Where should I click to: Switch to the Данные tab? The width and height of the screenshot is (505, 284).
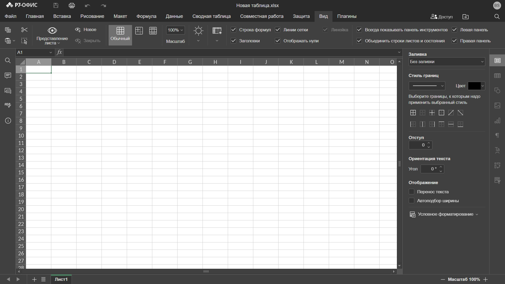click(x=174, y=16)
